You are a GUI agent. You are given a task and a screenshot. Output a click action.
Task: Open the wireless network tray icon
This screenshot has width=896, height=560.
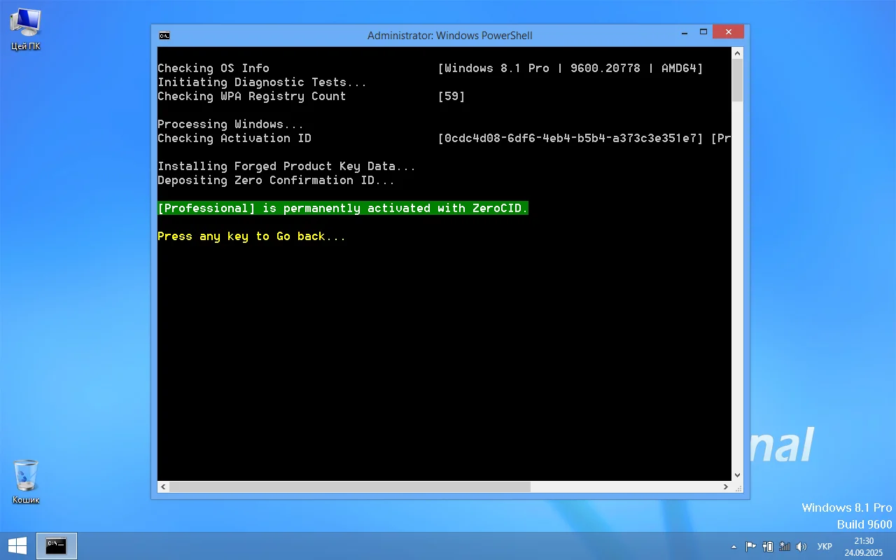[785, 547]
